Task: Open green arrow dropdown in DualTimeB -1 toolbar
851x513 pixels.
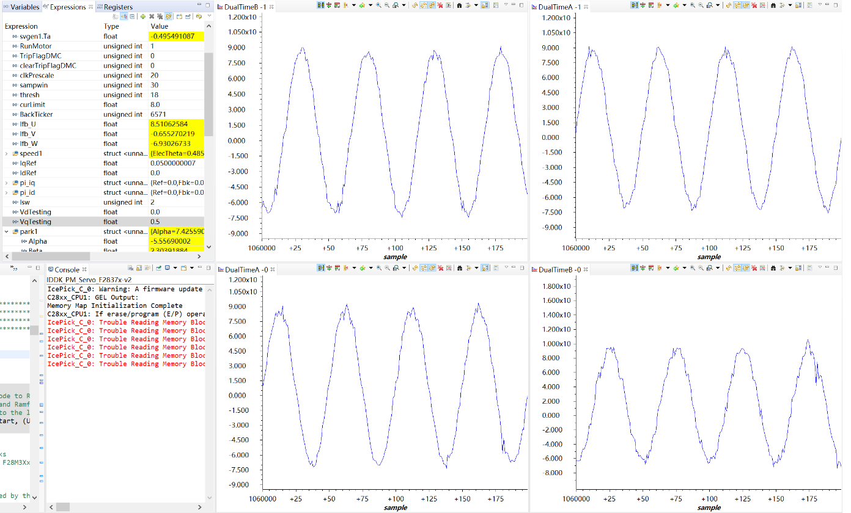Action: tap(370, 5)
